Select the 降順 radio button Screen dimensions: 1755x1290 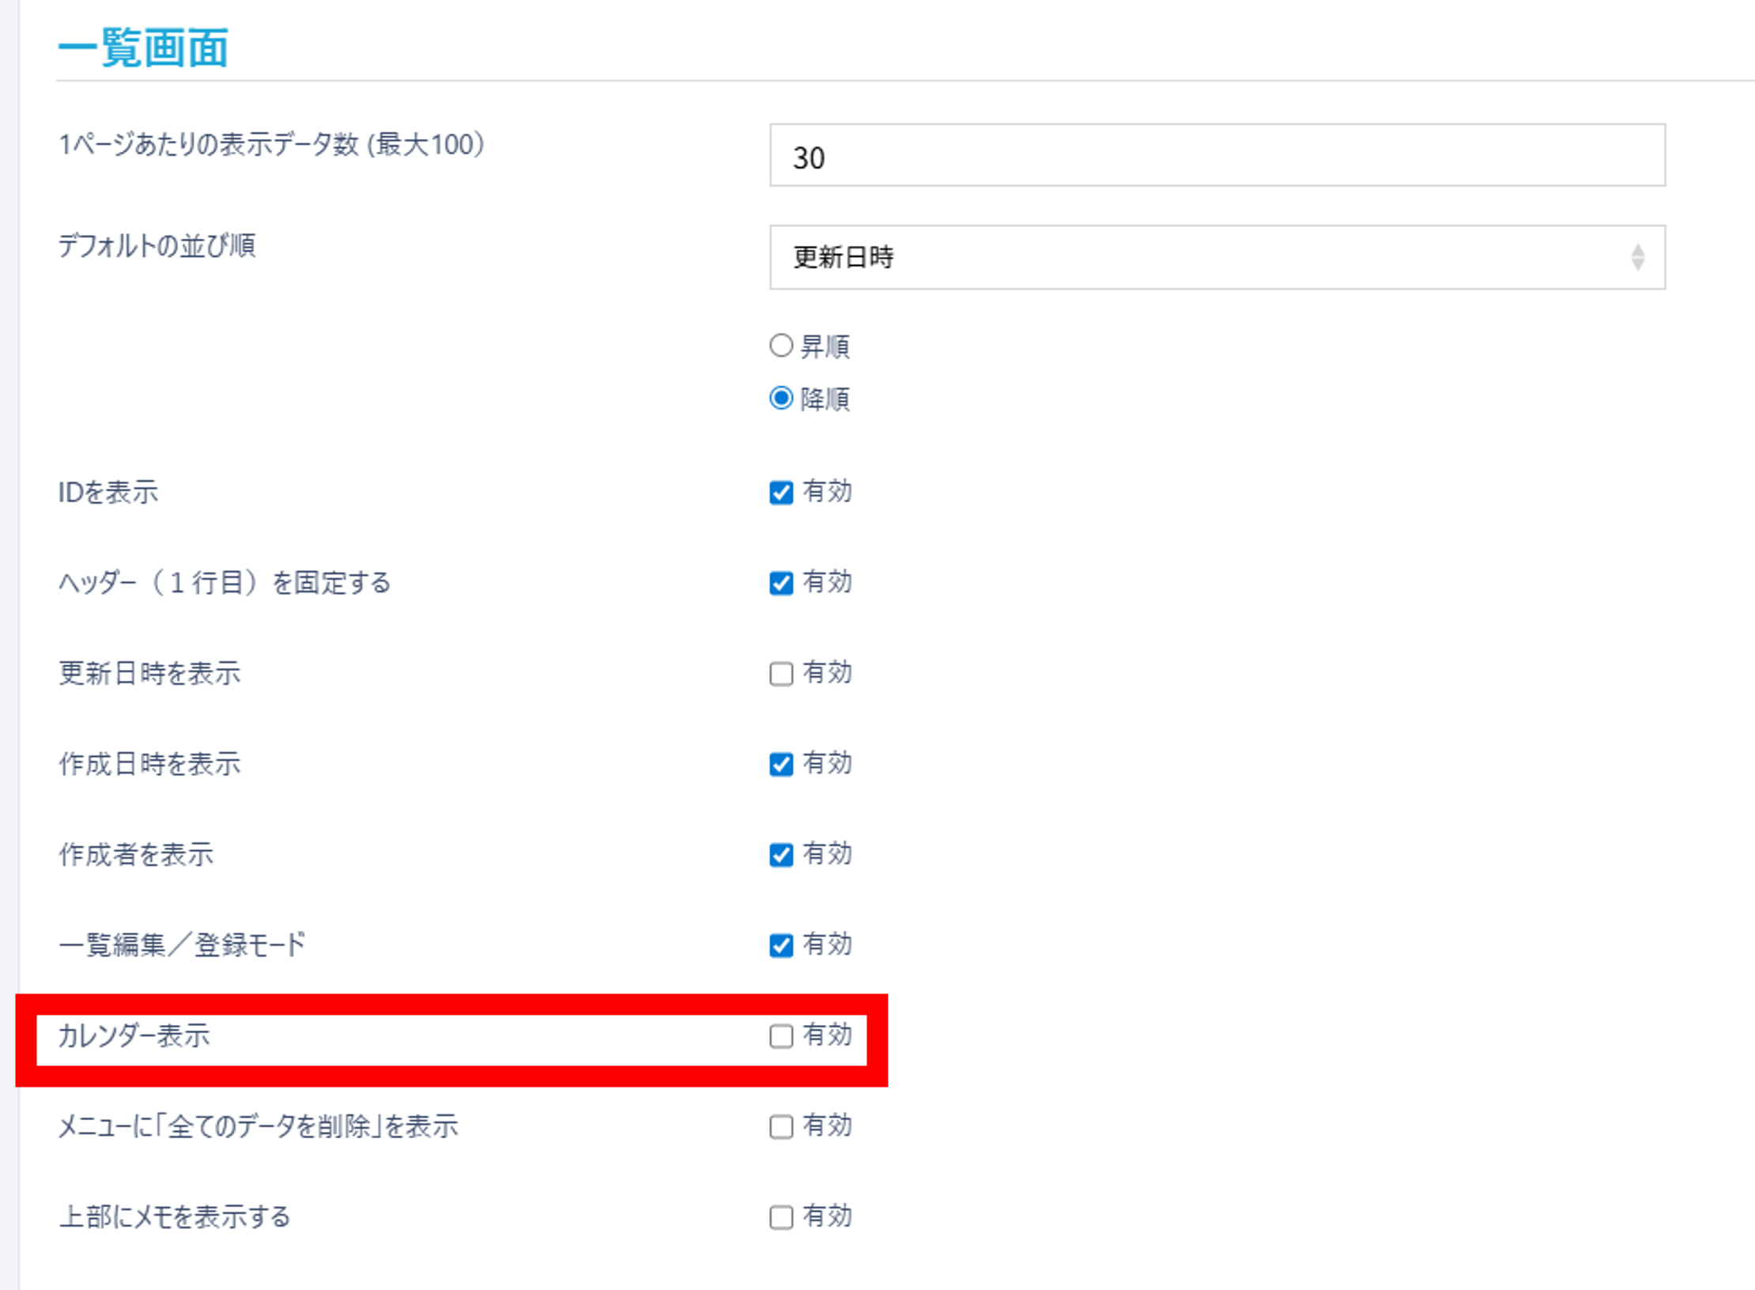(x=780, y=398)
